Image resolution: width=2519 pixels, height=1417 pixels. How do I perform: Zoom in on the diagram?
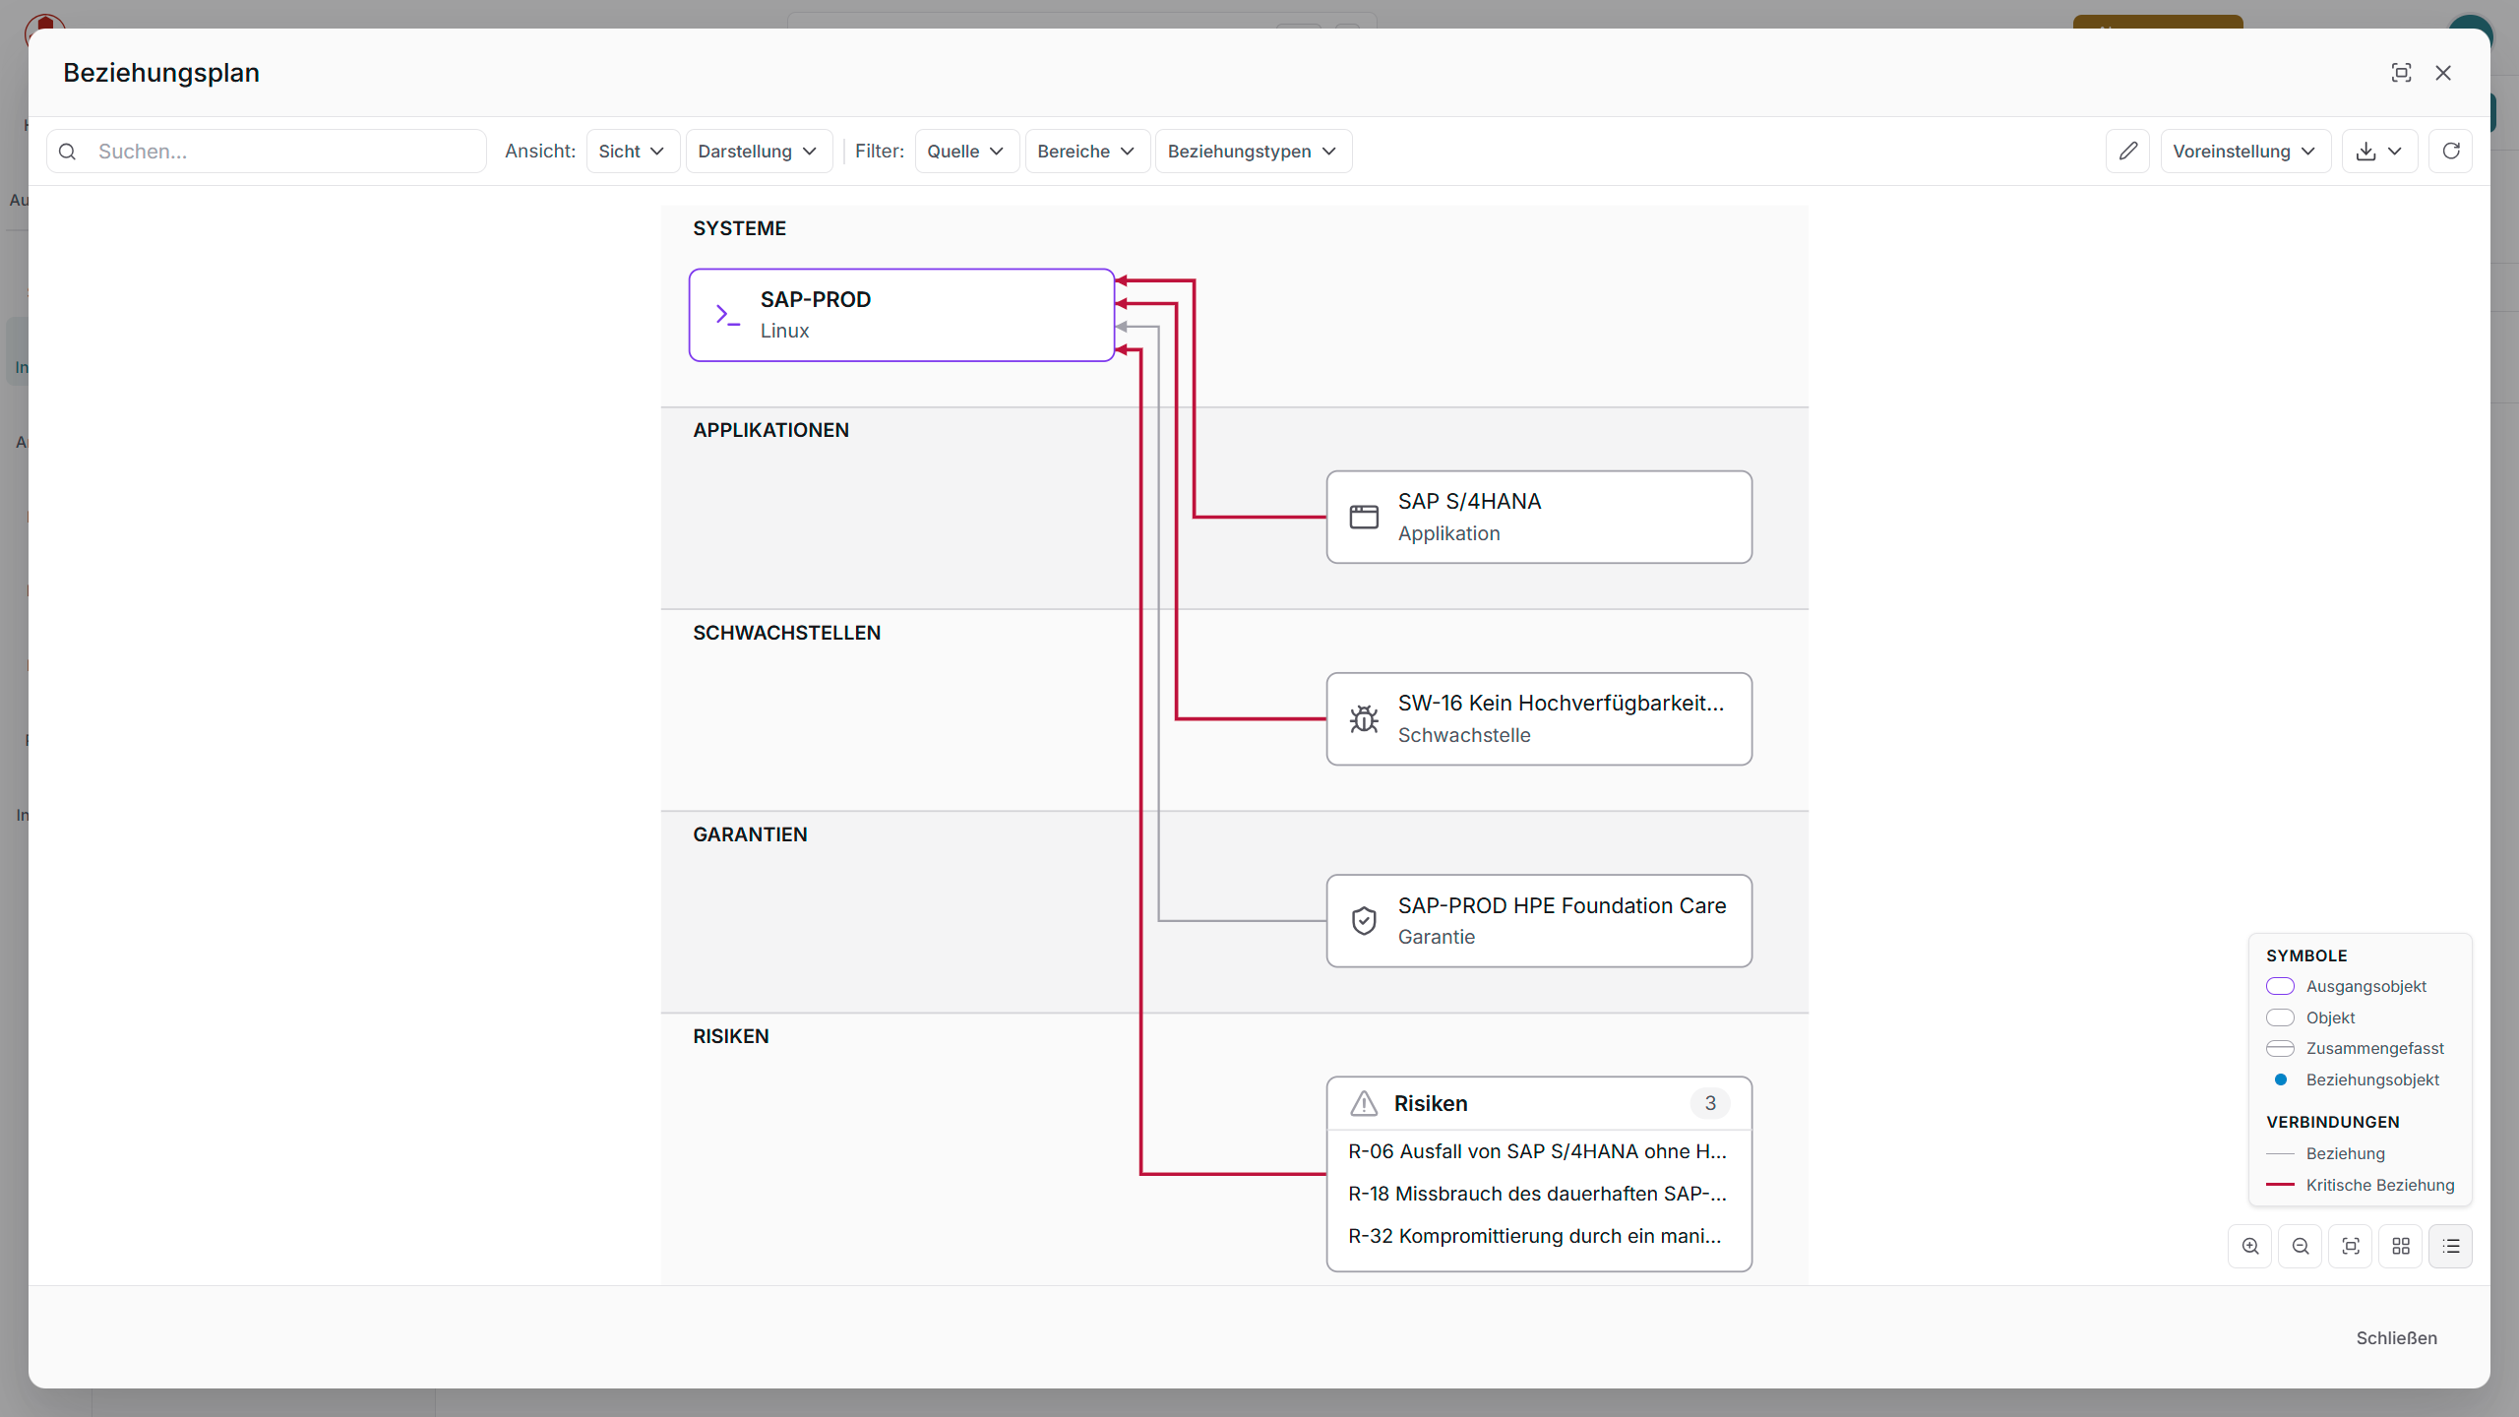(x=2250, y=1246)
